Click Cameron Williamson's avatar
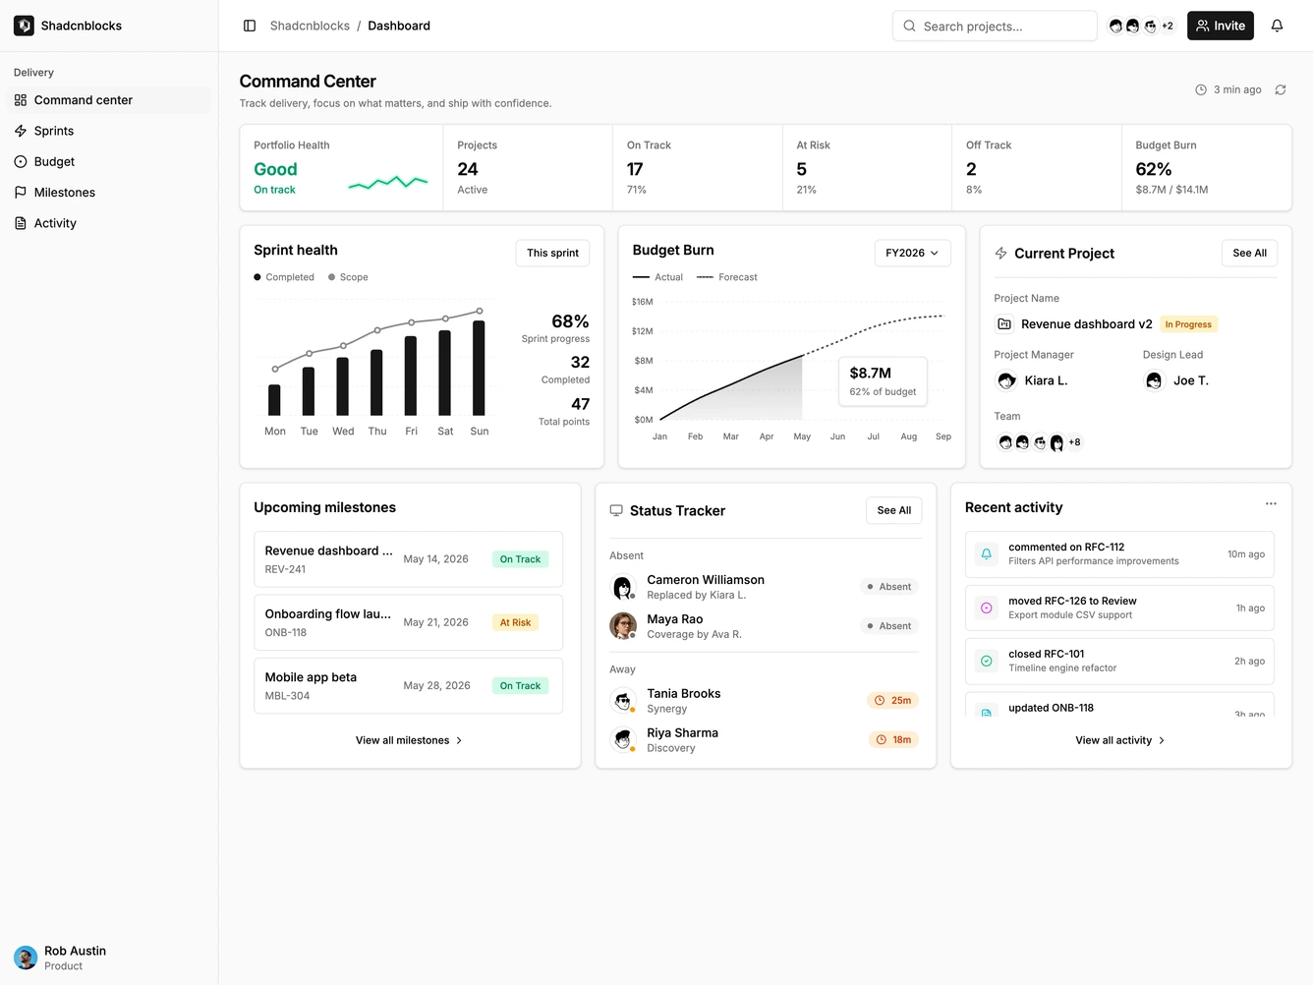This screenshot has width=1313, height=985. 623,587
